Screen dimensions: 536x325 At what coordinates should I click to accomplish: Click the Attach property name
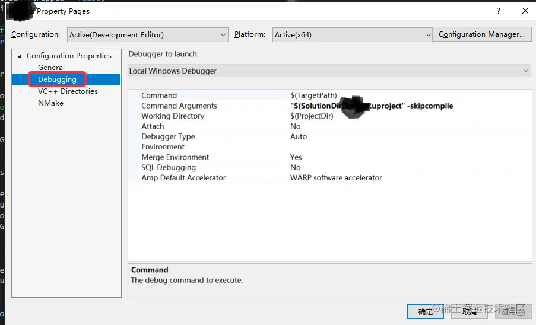153,126
